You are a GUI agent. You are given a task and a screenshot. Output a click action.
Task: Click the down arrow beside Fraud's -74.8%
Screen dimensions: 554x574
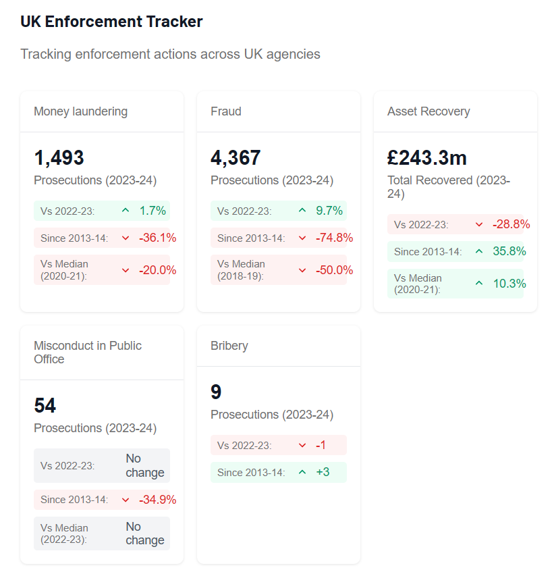[x=302, y=238]
